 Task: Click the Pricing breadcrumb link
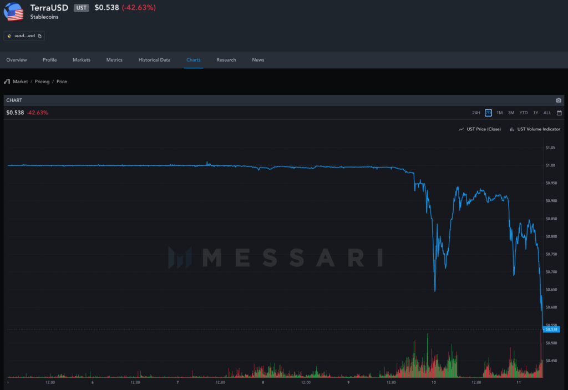(x=42, y=82)
